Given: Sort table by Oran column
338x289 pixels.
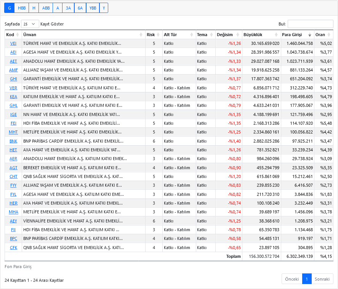Looking at the screenshot, I should (x=324, y=35).
